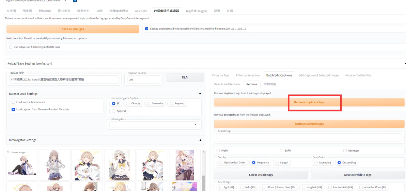This screenshot has width=406, height=191.
Task: Click Remove duplicate tags button
Action: 309,102
